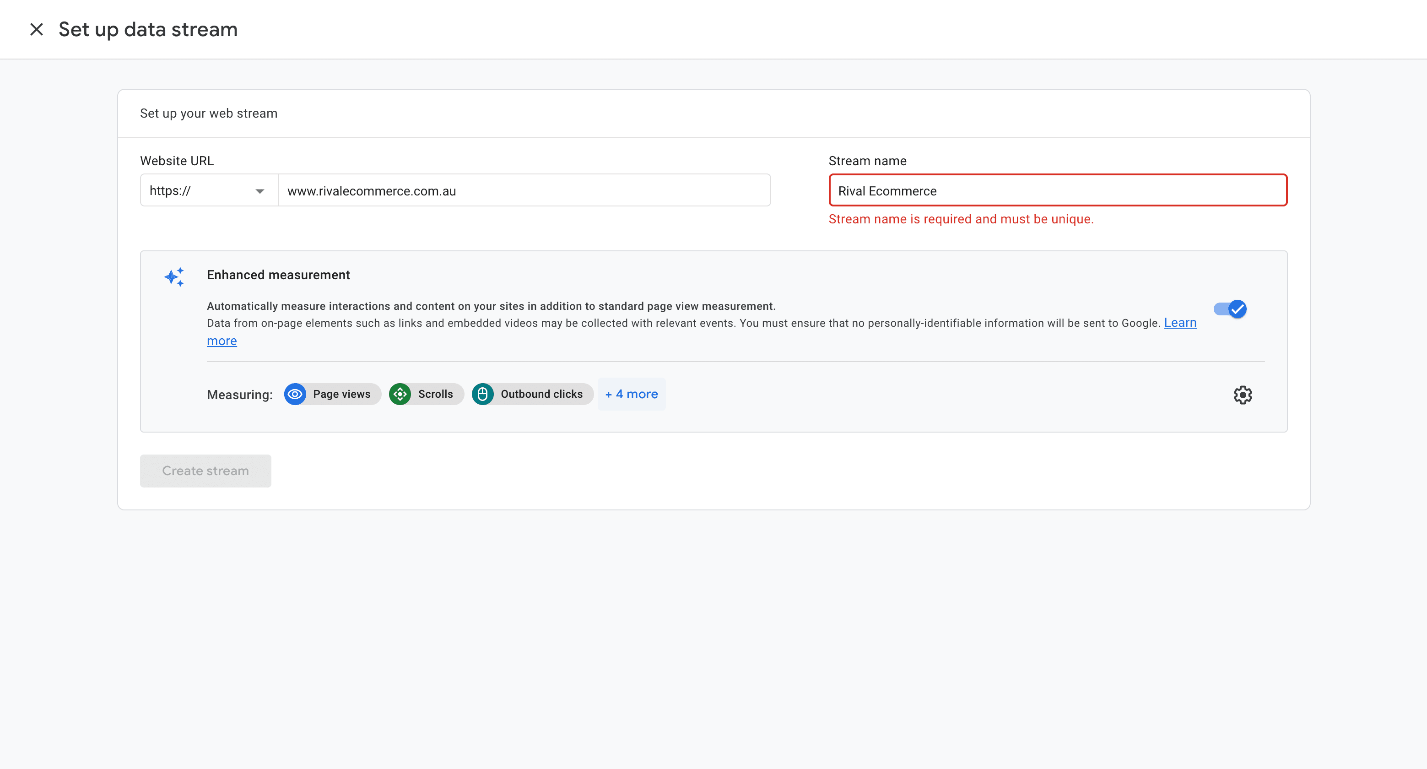This screenshot has height=769, width=1427.
Task: Expand the '+ 4 more' measurement options
Action: tap(632, 394)
